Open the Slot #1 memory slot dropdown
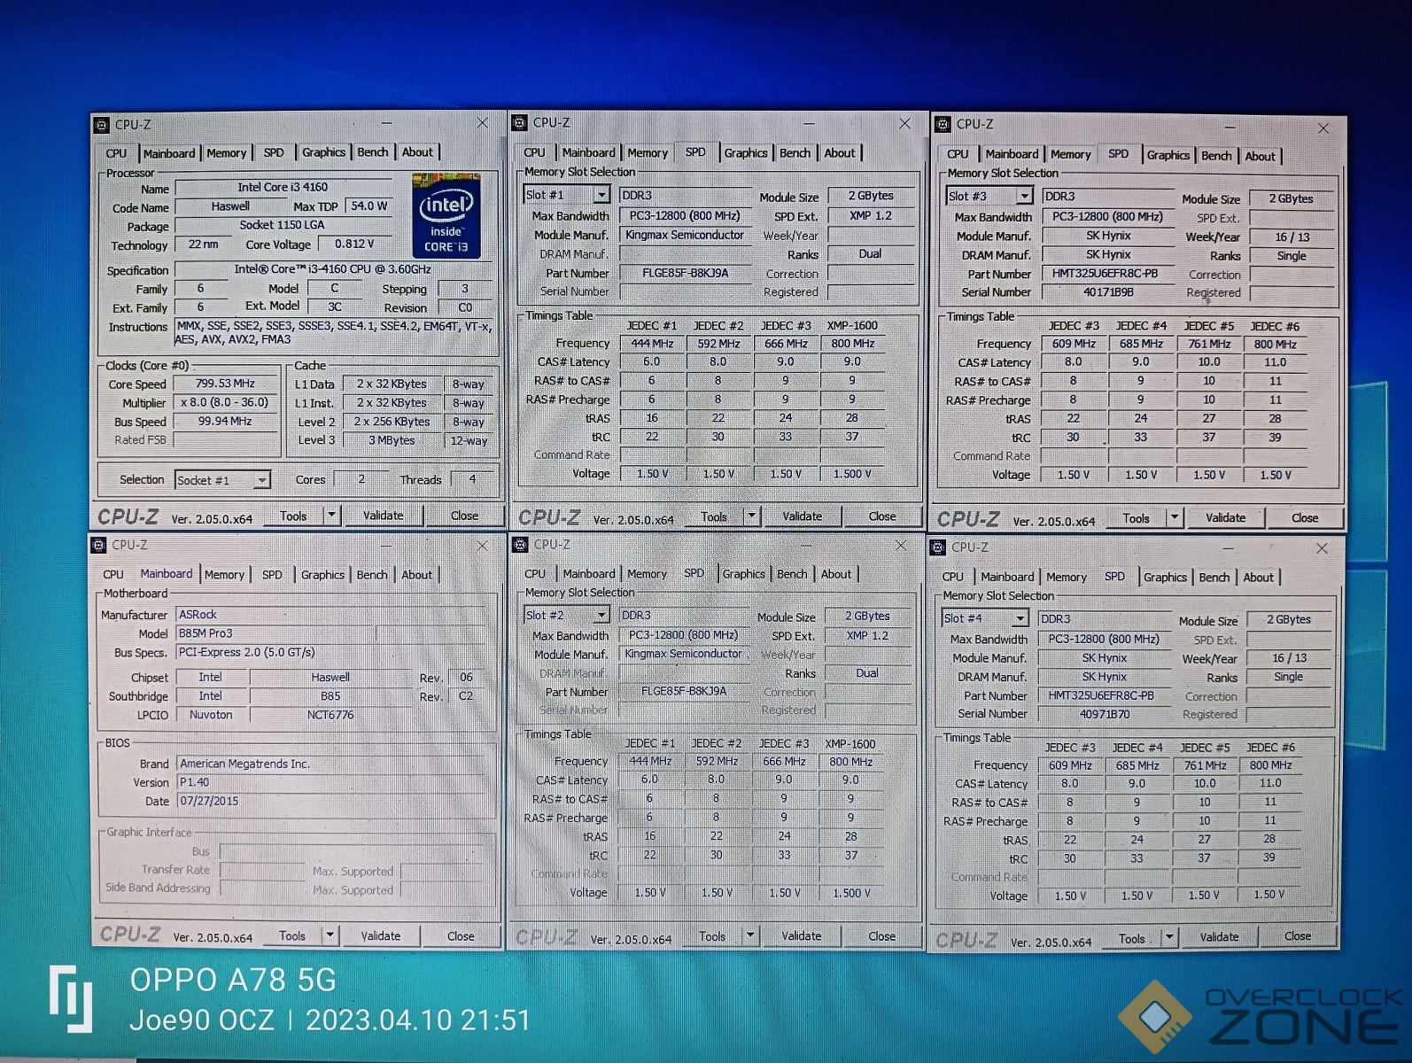This screenshot has width=1412, height=1063. [x=601, y=195]
